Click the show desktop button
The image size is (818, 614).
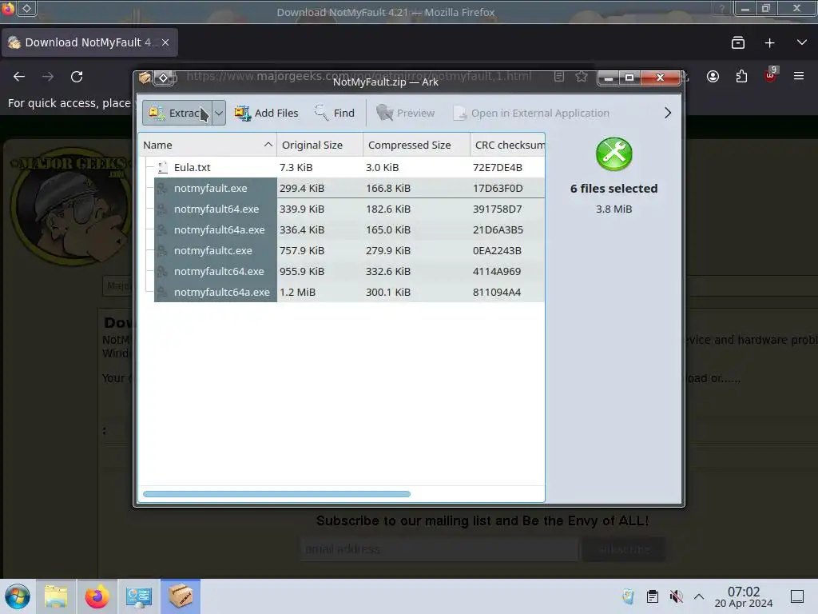coord(797,596)
